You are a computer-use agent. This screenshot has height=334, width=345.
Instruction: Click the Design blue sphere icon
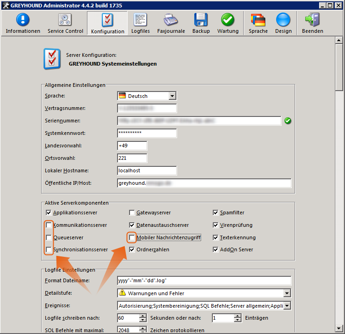pos(283,20)
